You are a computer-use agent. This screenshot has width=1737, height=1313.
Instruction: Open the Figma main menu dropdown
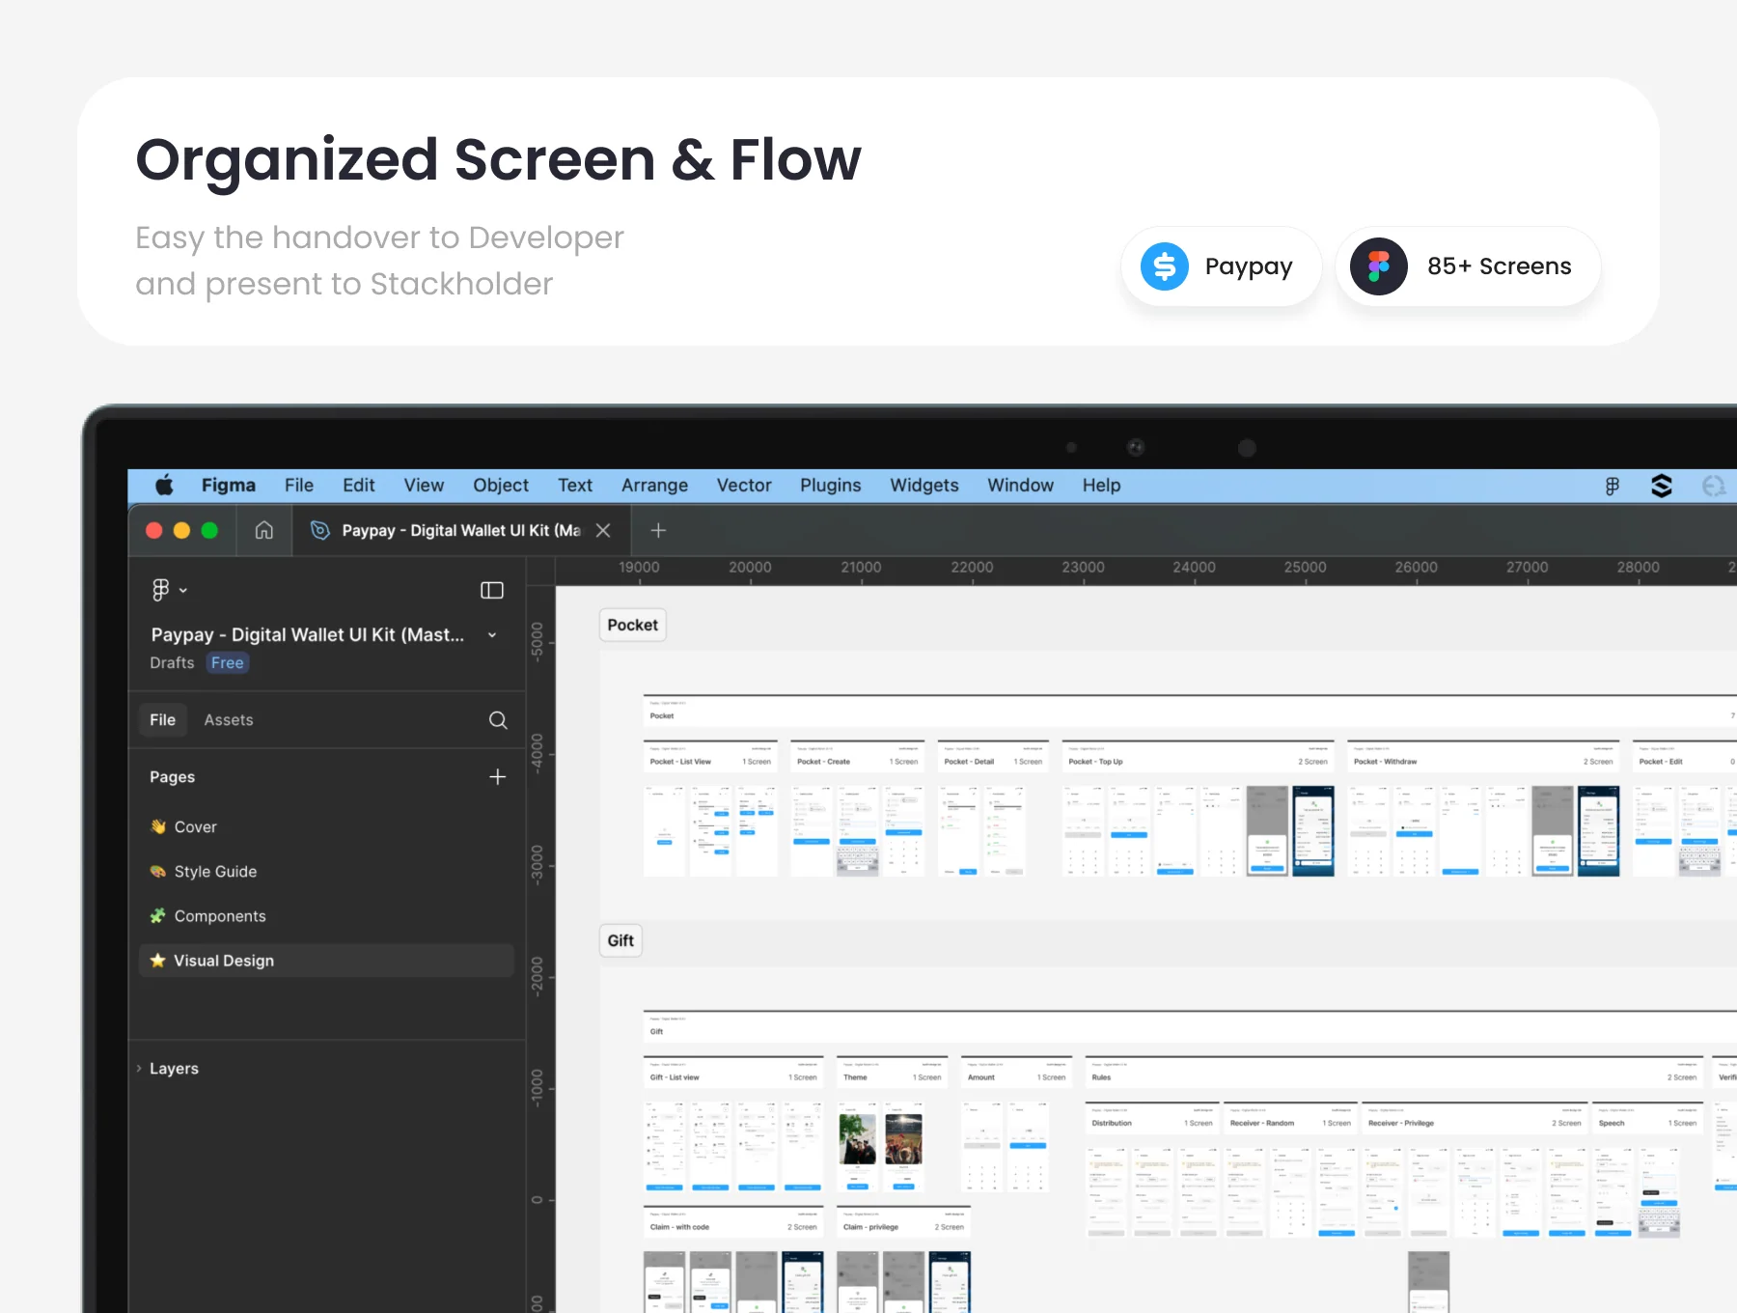(x=169, y=590)
